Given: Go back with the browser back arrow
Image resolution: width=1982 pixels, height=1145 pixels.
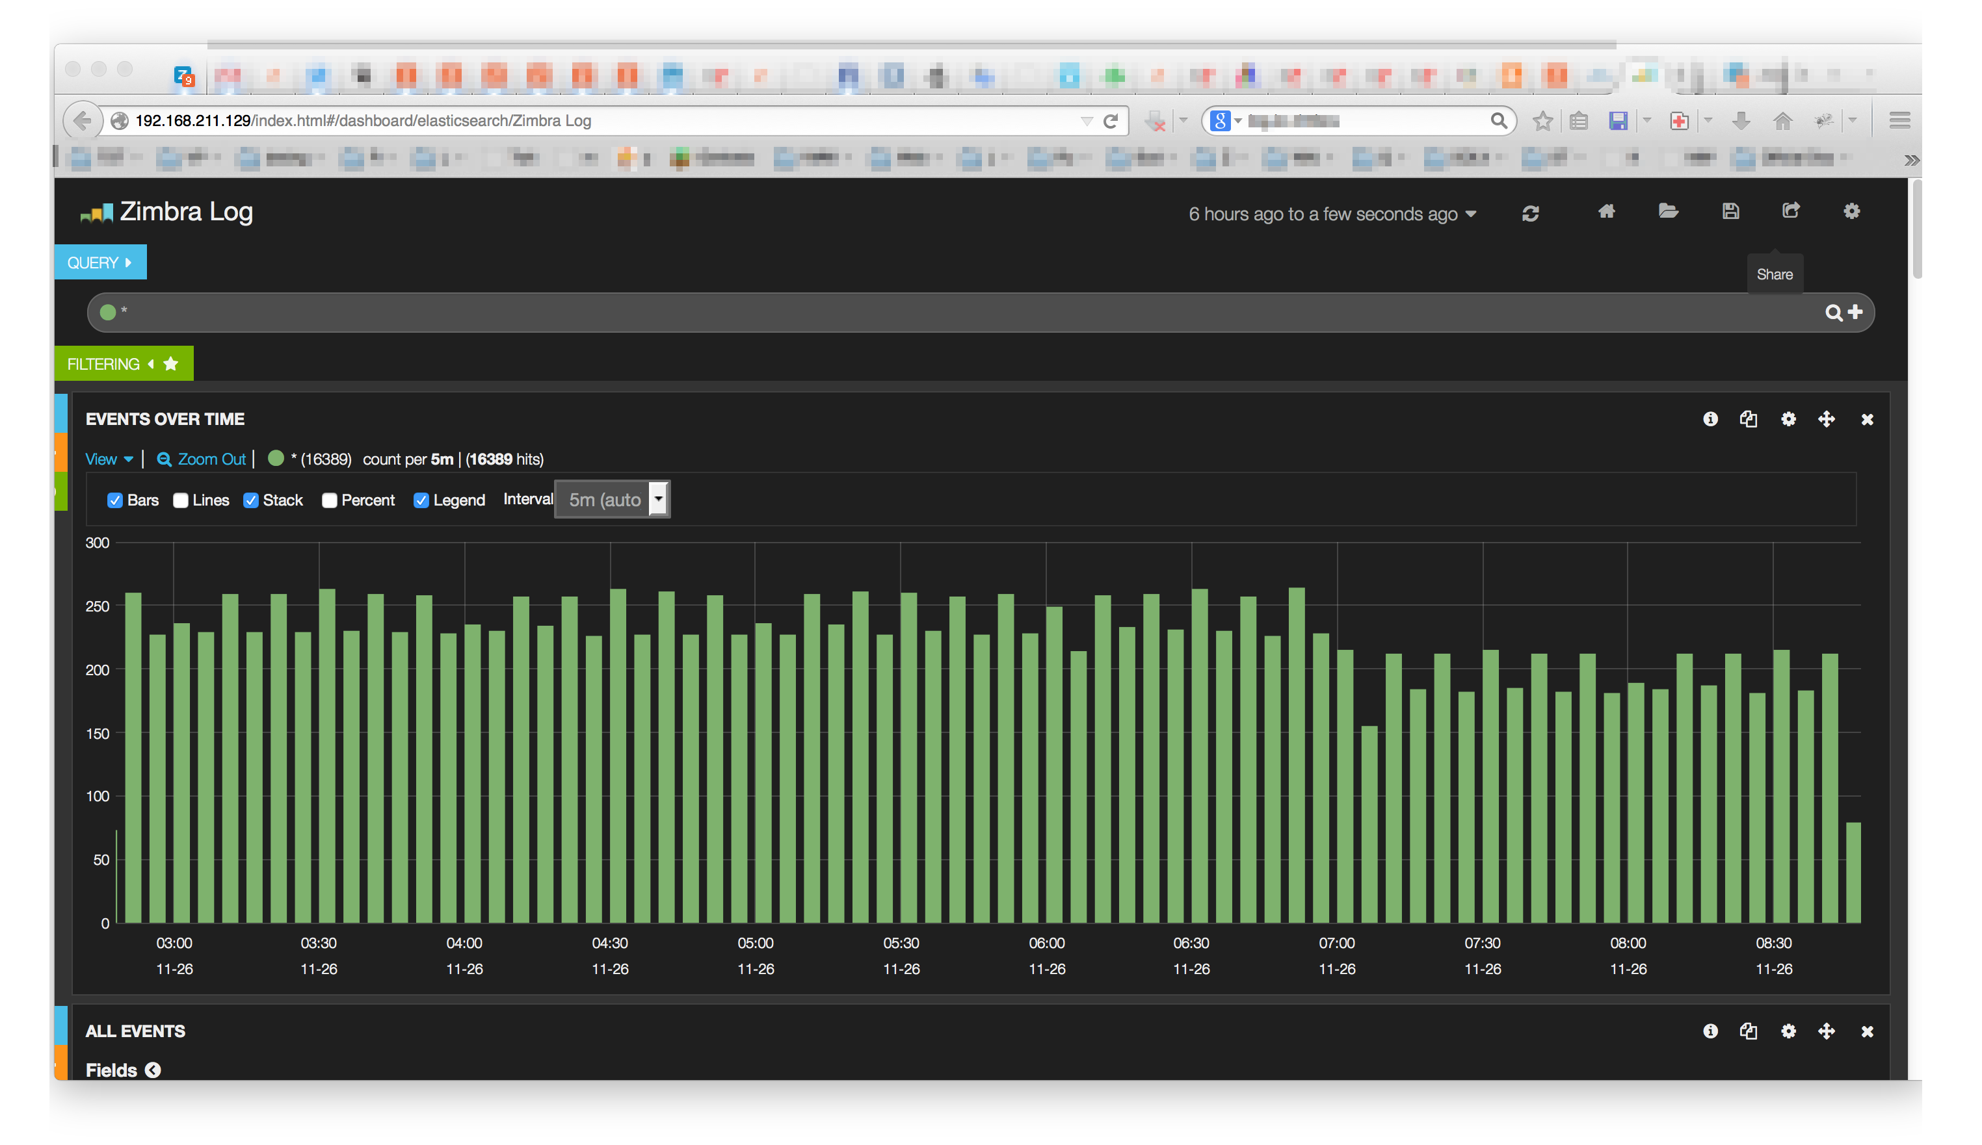Looking at the screenshot, I should pyautogui.click(x=83, y=121).
